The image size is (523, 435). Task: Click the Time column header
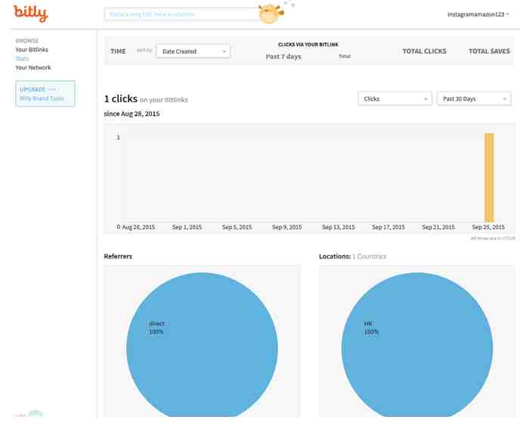[x=118, y=51]
